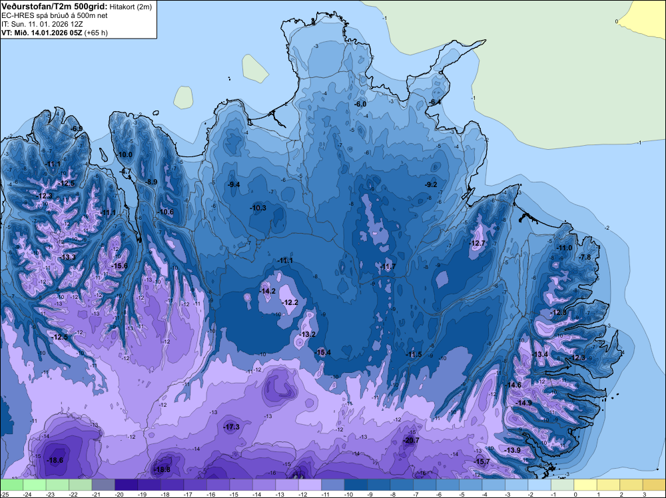Select the legend swatch for -18
666x498 pixels.
[172, 485]
